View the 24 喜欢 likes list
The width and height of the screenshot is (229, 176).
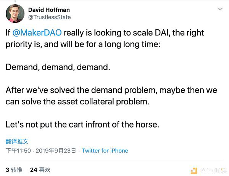(40, 170)
